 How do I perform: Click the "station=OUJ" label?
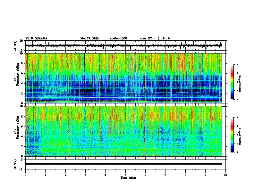(119, 38)
